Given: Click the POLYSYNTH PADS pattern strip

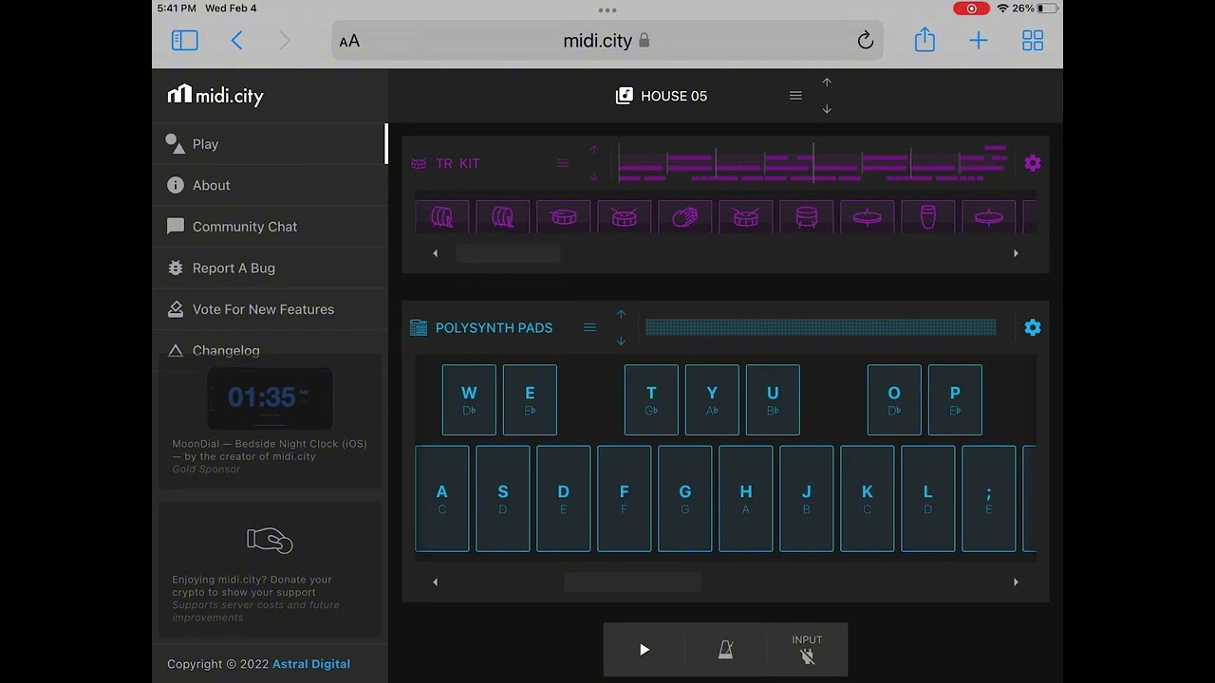Looking at the screenshot, I should coord(821,327).
